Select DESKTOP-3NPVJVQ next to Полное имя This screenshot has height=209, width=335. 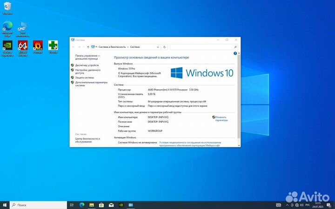(158, 122)
